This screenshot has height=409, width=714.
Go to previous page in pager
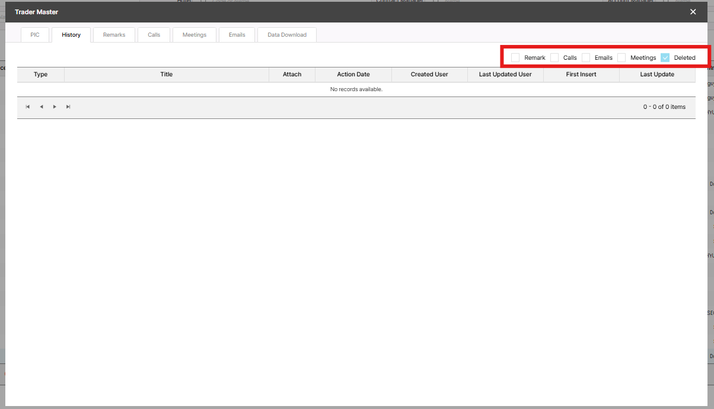[42, 107]
